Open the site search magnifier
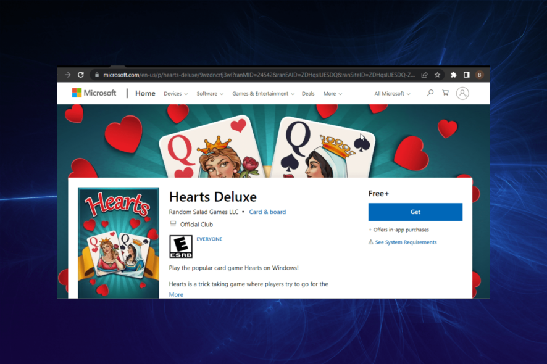The image size is (547, 364). (x=430, y=93)
